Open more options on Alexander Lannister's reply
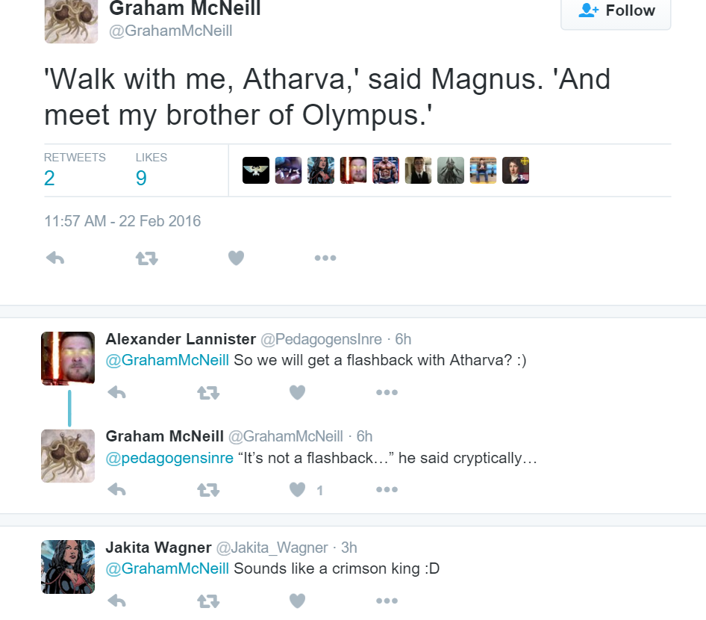The image size is (706, 620). pyautogui.click(x=387, y=393)
